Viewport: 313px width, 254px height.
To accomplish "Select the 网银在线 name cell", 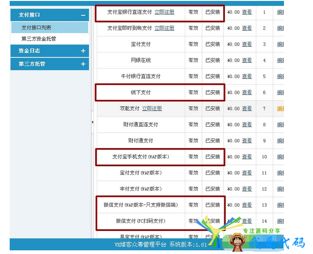I will click(x=141, y=60).
